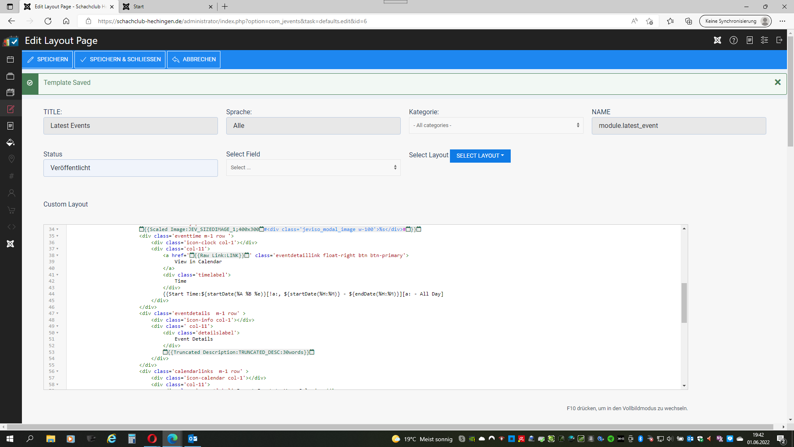The image size is (794, 447).
Task: Open the user profile icon in sidebar
Action: click(11, 193)
